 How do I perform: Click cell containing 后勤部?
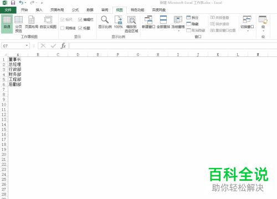pos(18,85)
